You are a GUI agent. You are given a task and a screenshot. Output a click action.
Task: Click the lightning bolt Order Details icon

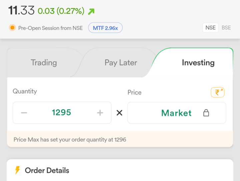(17, 170)
